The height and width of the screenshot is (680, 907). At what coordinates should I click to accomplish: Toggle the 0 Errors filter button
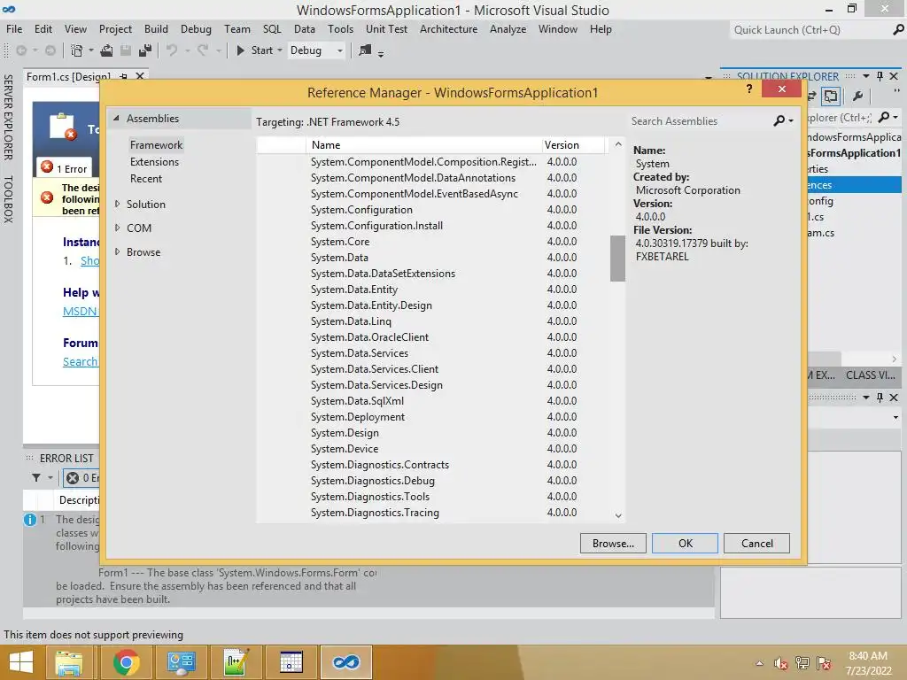pyautogui.click(x=82, y=477)
